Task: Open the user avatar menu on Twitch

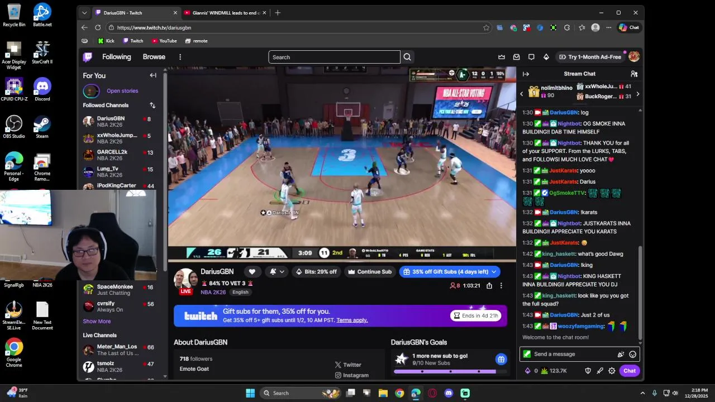Action: [634, 57]
